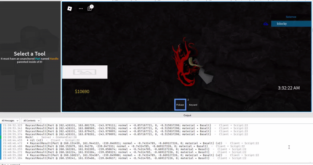Screen dimensions: 313x165
Task: Click the Science team label
Action: coord(291,17)
